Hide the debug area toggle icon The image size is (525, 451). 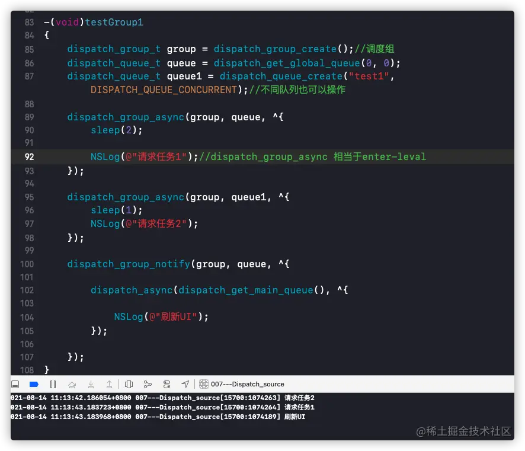coord(15,385)
